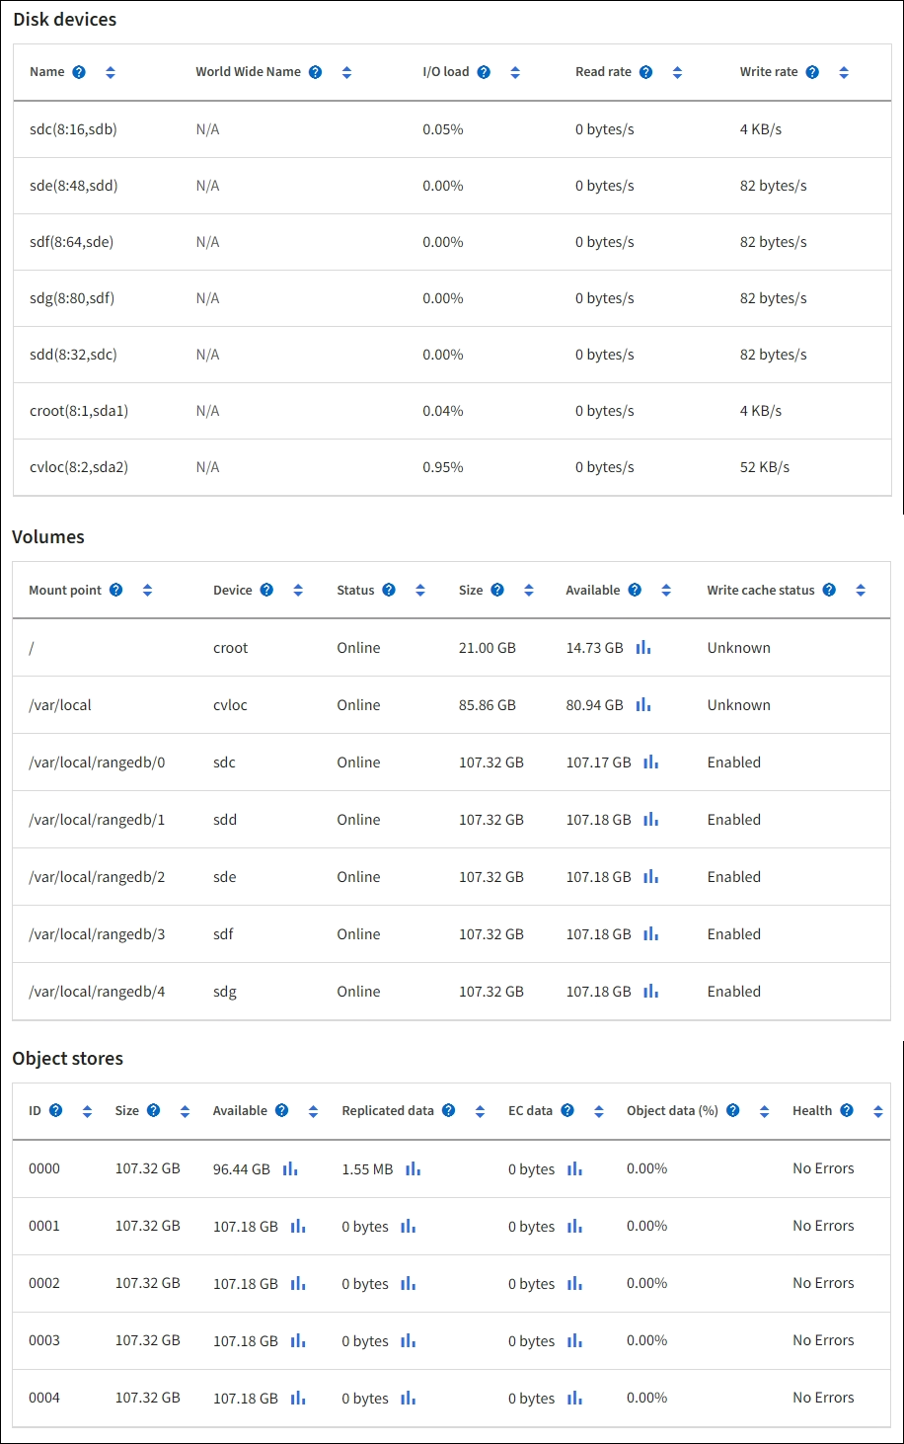This screenshot has height=1444, width=904.
Task: Open EC data chart for object store 0002
Action: pyautogui.click(x=574, y=1284)
